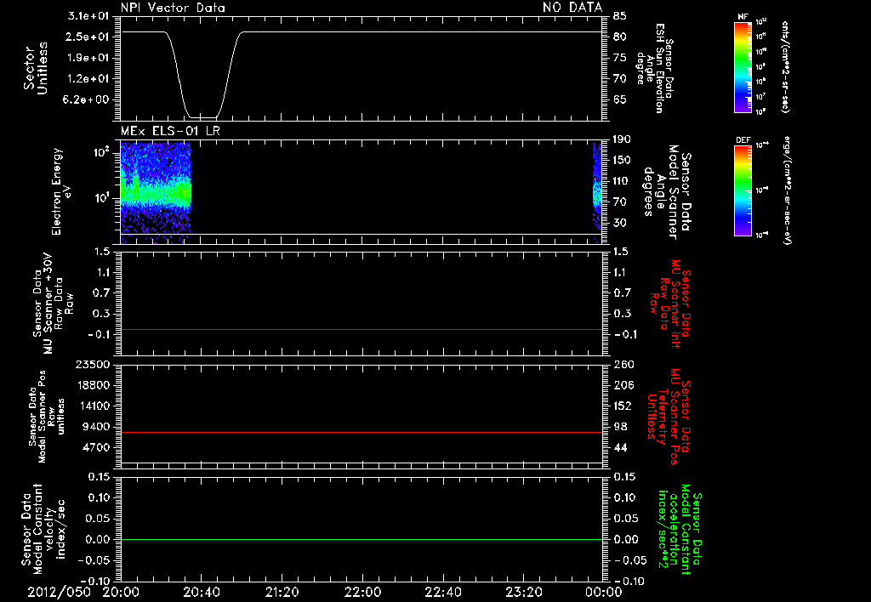
Task: Select the 21:20 time tick label
Action: pyautogui.click(x=282, y=592)
